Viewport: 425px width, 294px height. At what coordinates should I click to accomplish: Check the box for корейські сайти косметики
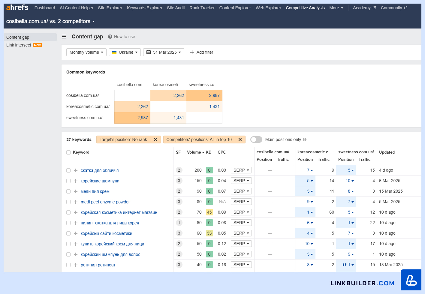pos(68,233)
